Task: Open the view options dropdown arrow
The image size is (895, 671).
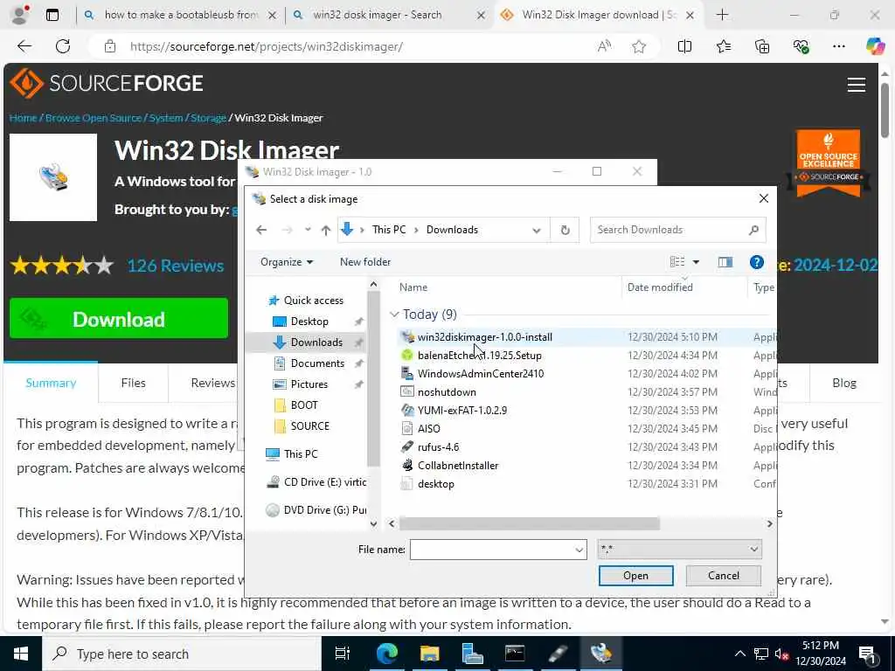Action: [x=696, y=262]
